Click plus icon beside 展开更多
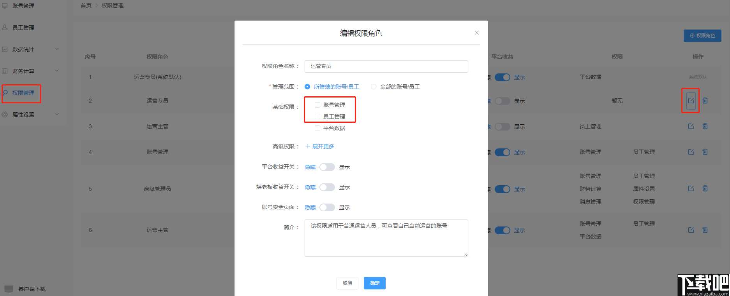Screen dimensions: 730x296 click(307, 146)
